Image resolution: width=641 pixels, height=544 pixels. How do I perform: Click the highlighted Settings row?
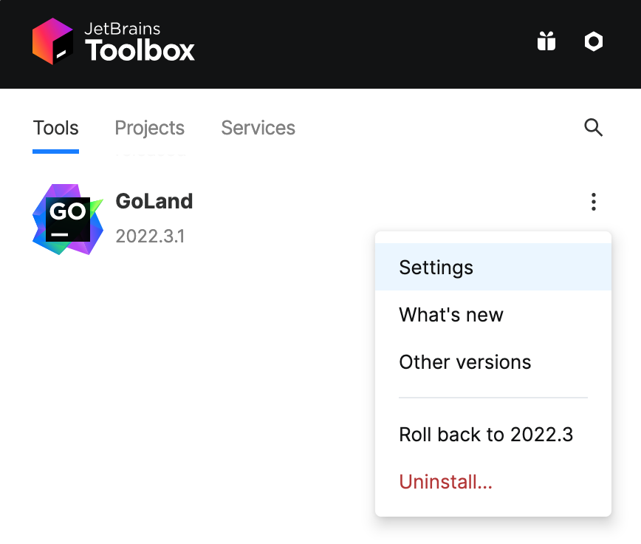click(493, 268)
